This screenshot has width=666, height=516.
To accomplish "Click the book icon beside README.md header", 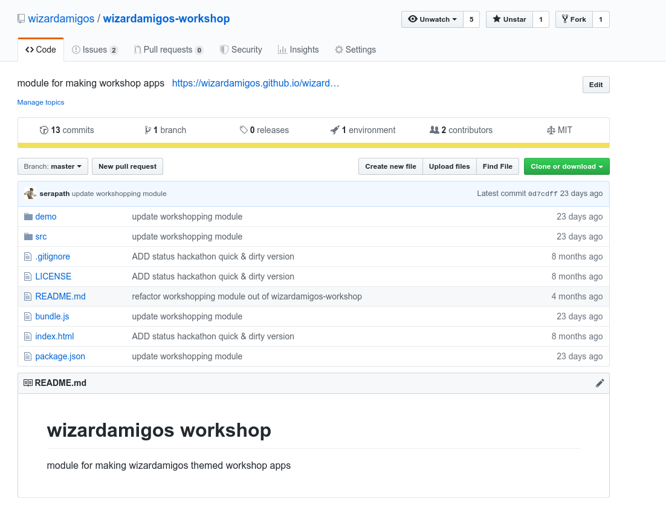I will [x=28, y=383].
